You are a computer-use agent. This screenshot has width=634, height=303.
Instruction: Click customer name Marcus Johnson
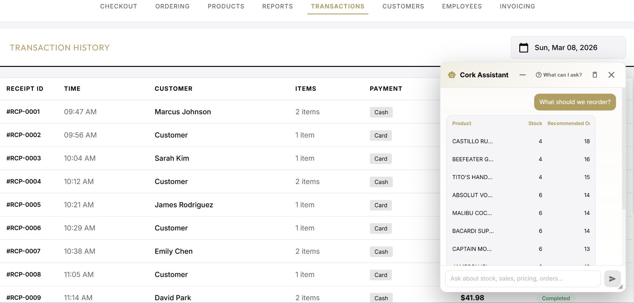click(x=183, y=112)
